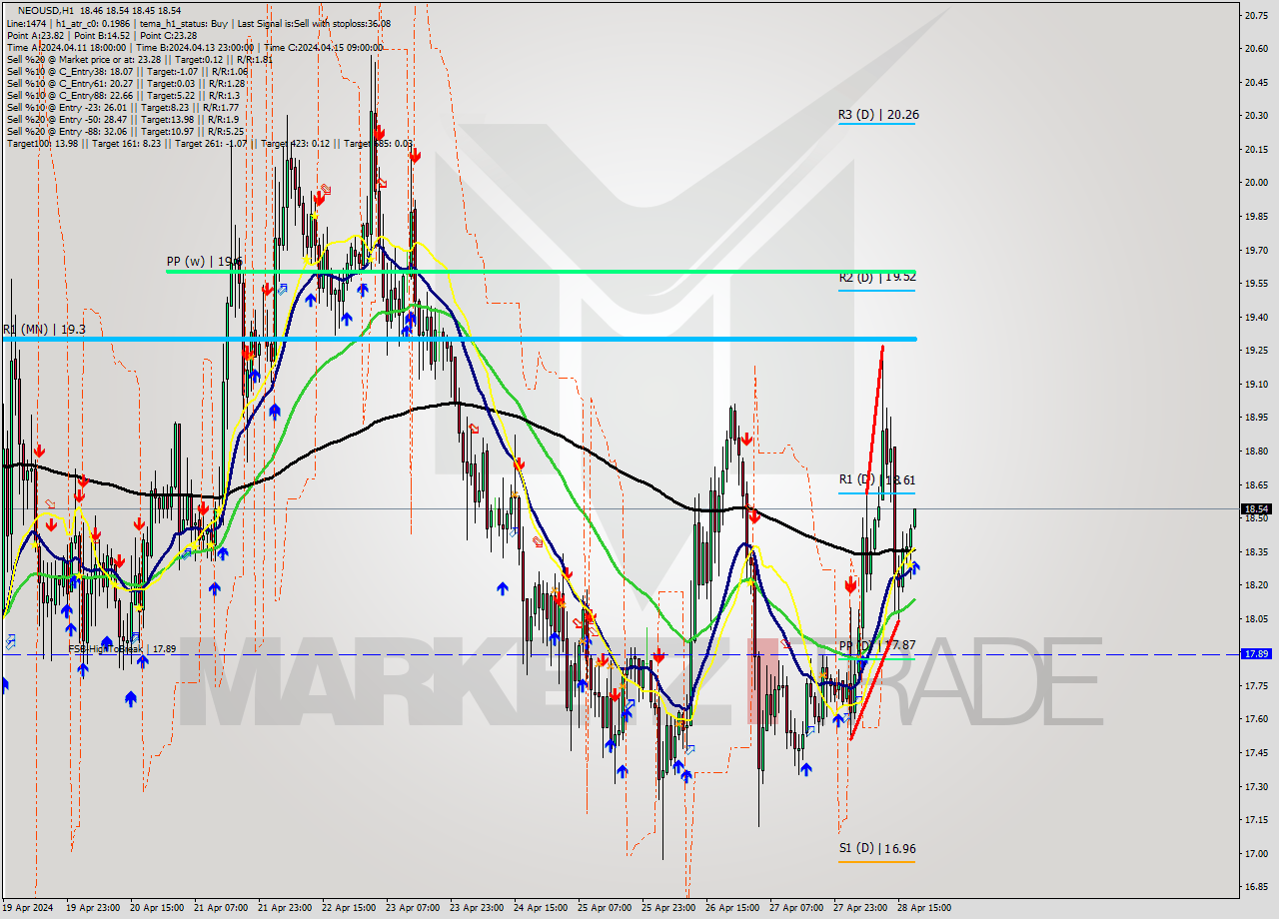
Task: Click the '21 Apr 23:00' time axis label
Action: pyautogui.click(x=284, y=908)
